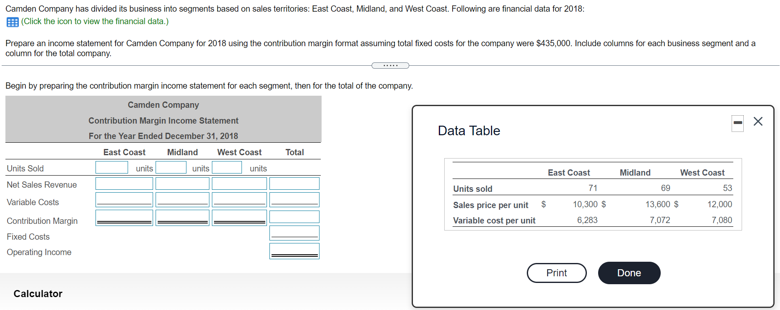
Task: Click the Done button
Action: click(629, 273)
